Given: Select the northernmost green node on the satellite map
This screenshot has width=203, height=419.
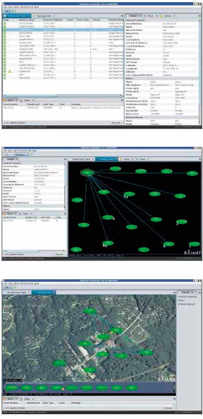Looking at the screenshot, I should coord(89,311).
